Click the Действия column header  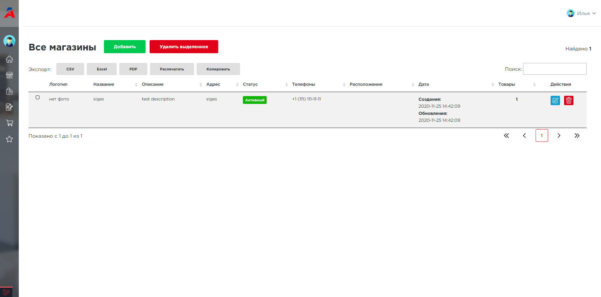point(561,84)
